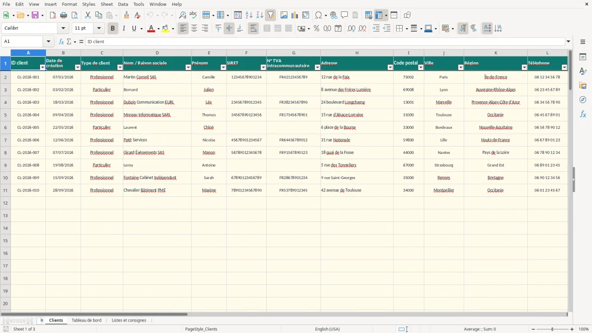Switch to Tableau de bord sheet tab
Image resolution: width=592 pixels, height=333 pixels.
coord(86,321)
